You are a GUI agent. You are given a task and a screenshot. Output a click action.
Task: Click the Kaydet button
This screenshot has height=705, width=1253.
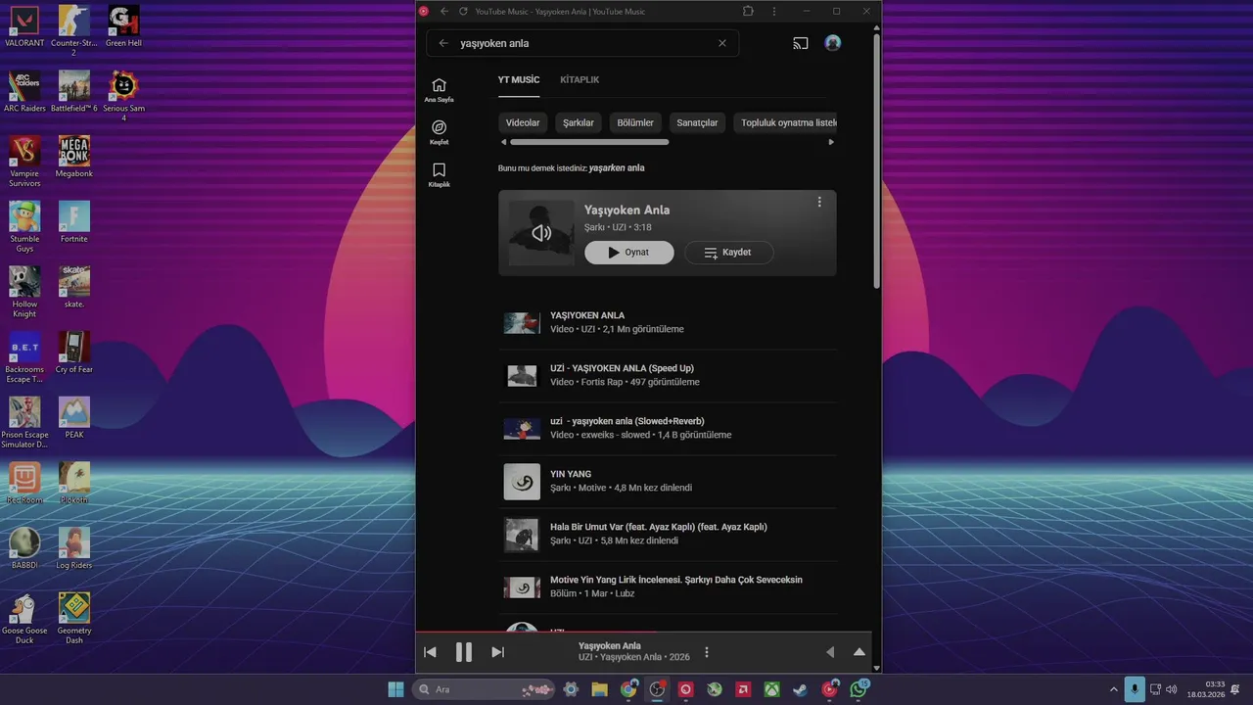(729, 253)
